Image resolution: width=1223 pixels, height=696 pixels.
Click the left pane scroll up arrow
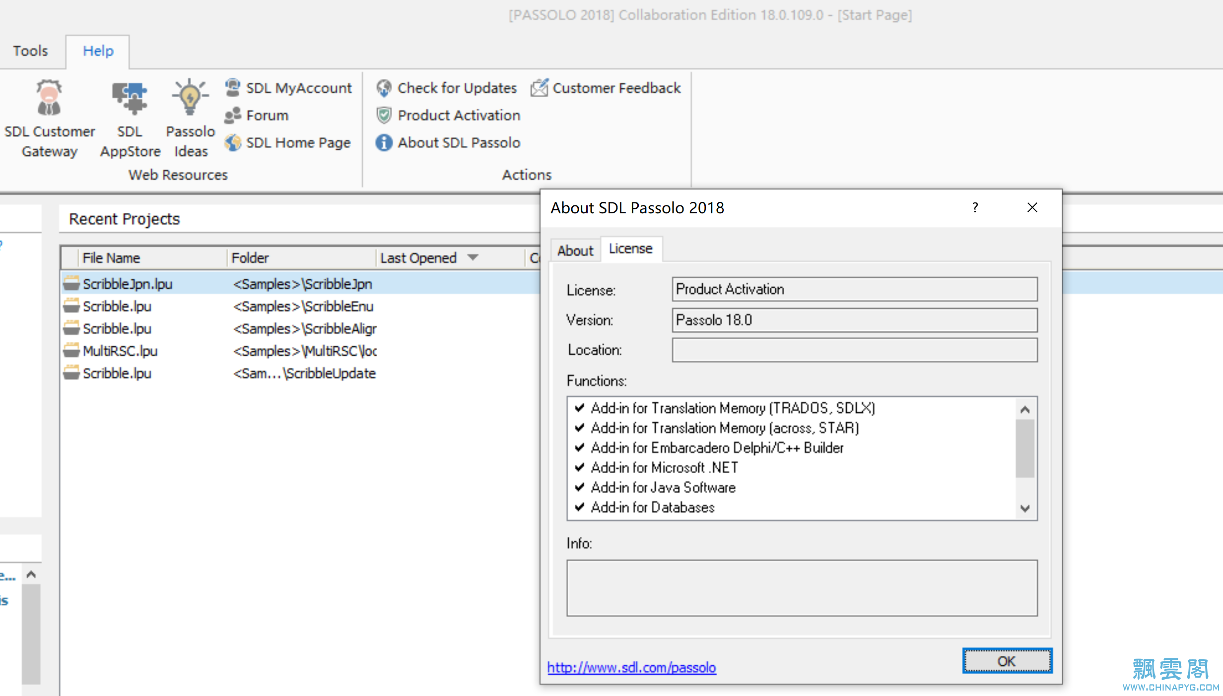31,574
